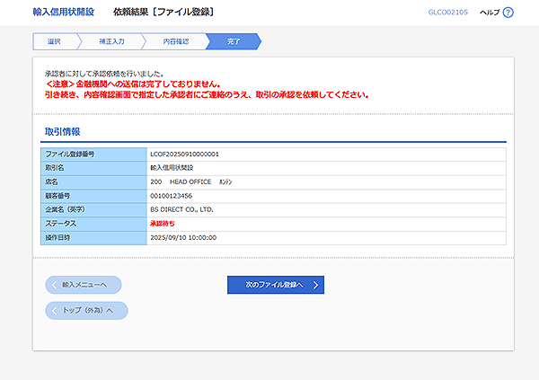The width and height of the screenshot is (539, 380).
Task: Click the 200 HEAD OFFICE value
Action: [x=190, y=182]
